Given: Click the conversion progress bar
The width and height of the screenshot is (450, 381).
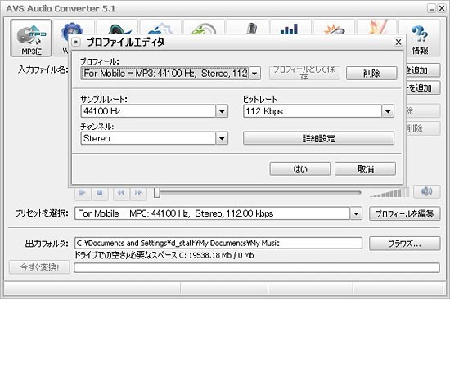Looking at the screenshot, I should click(x=257, y=267).
